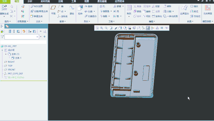Collapse the 设计项 tree node
This screenshot has width=214, height=121.
(2, 50)
